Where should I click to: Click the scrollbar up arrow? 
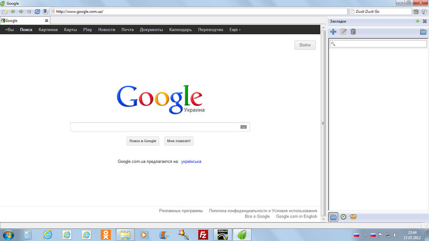click(323, 28)
